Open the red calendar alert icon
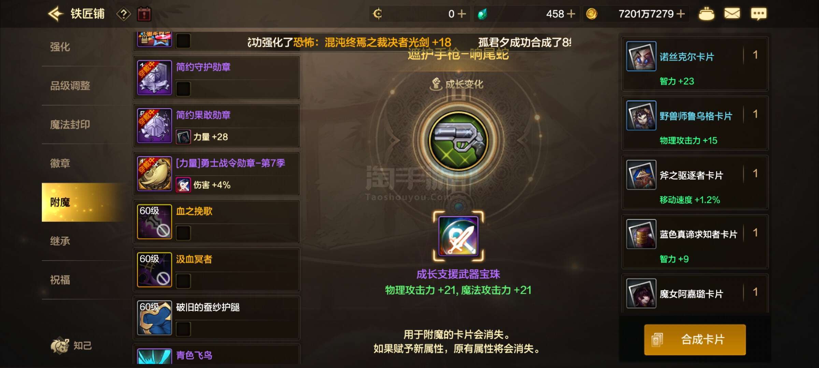The height and width of the screenshot is (368, 819). 144,14
